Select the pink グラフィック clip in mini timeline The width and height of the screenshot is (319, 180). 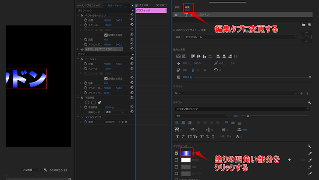click(x=151, y=11)
